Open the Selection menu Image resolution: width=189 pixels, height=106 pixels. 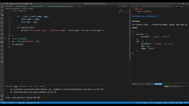12,4
